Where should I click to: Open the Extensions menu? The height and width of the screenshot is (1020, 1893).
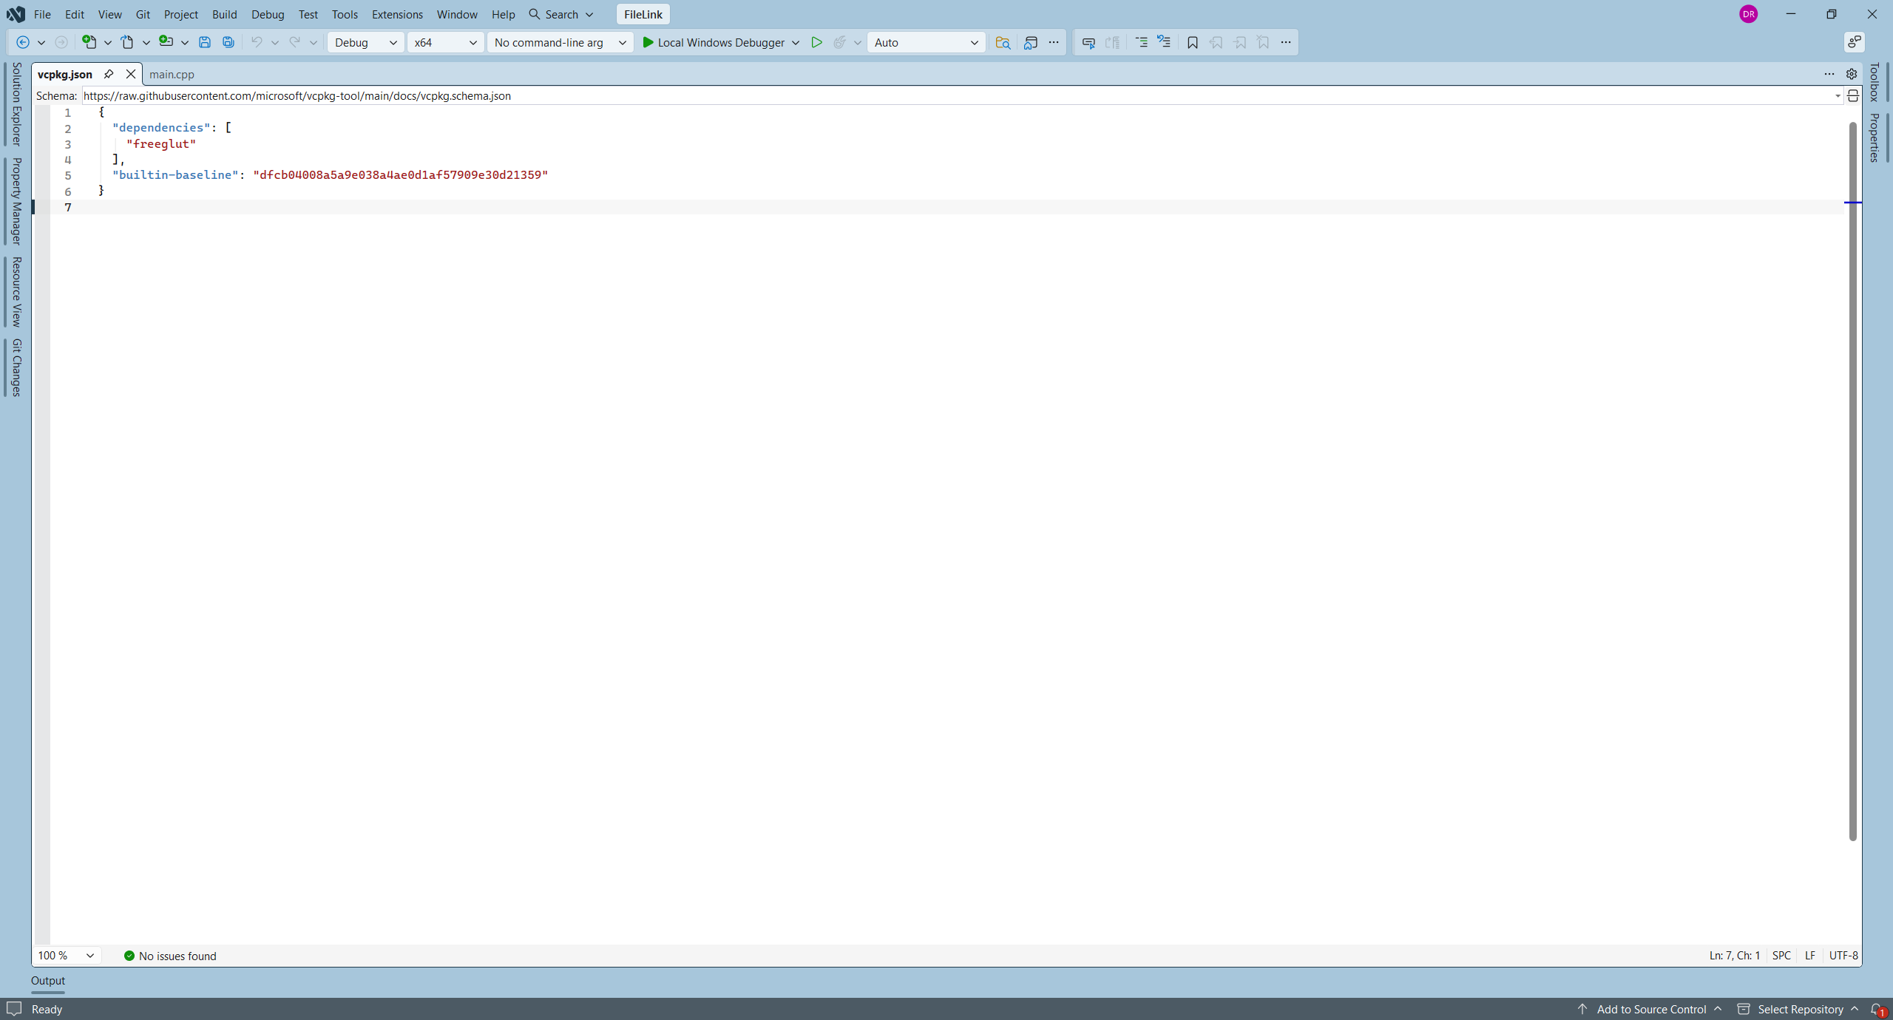[397, 14]
